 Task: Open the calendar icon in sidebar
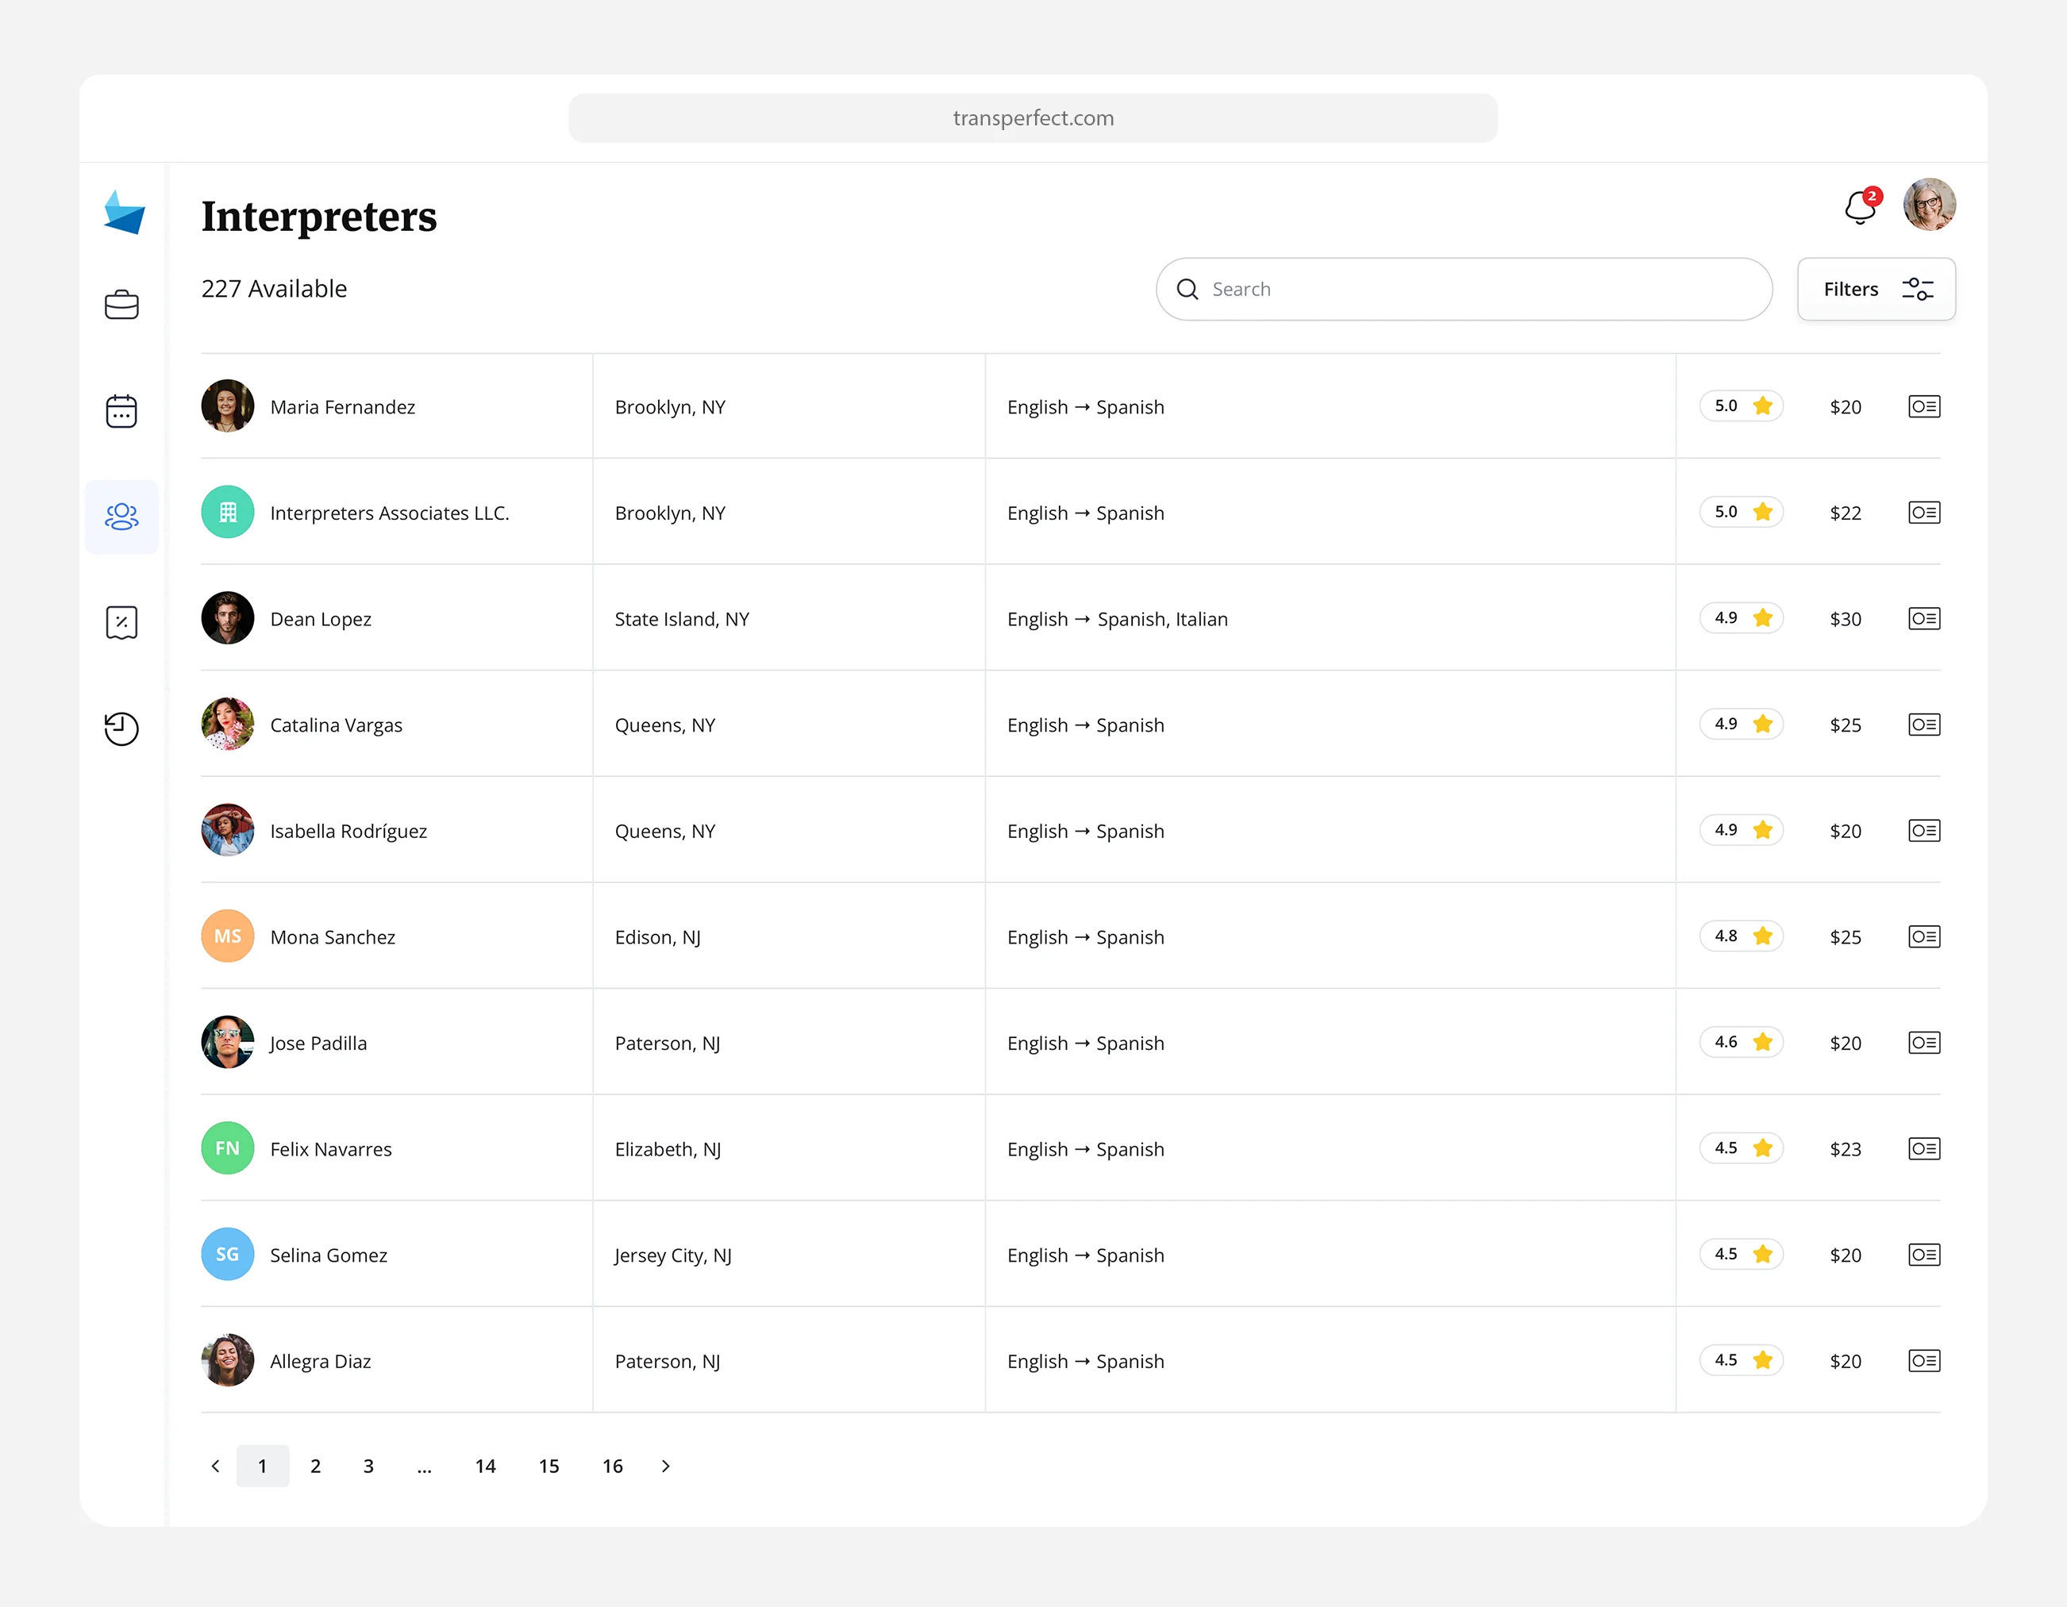tap(121, 411)
